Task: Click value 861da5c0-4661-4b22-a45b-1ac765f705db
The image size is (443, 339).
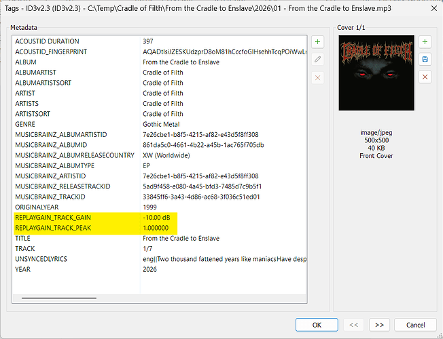Action: (203, 145)
